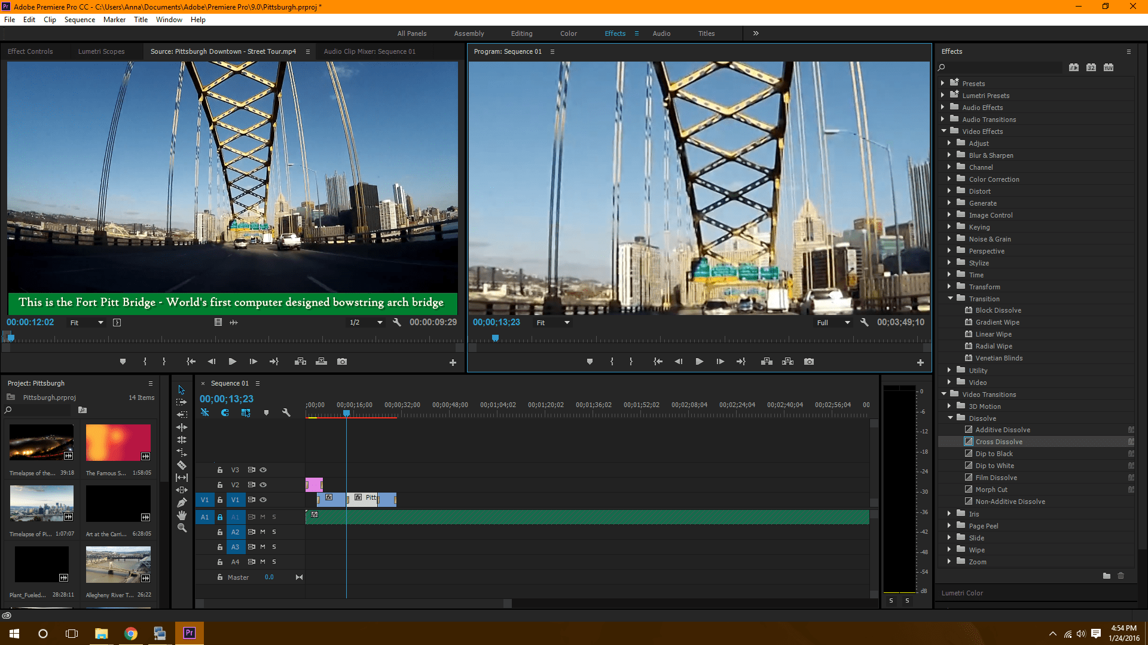Mute the A2 audio track
Image resolution: width=1148 pixels, height=645 pixels.
(x=262, y=532)
